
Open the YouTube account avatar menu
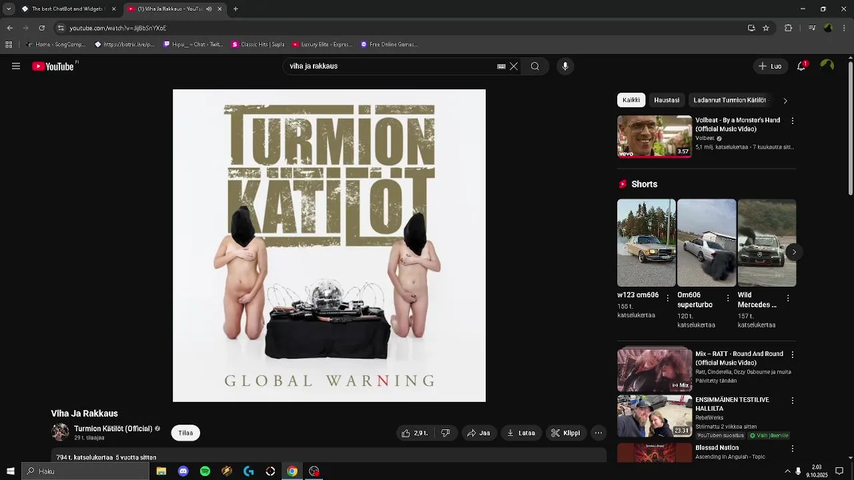pos(827,65)
